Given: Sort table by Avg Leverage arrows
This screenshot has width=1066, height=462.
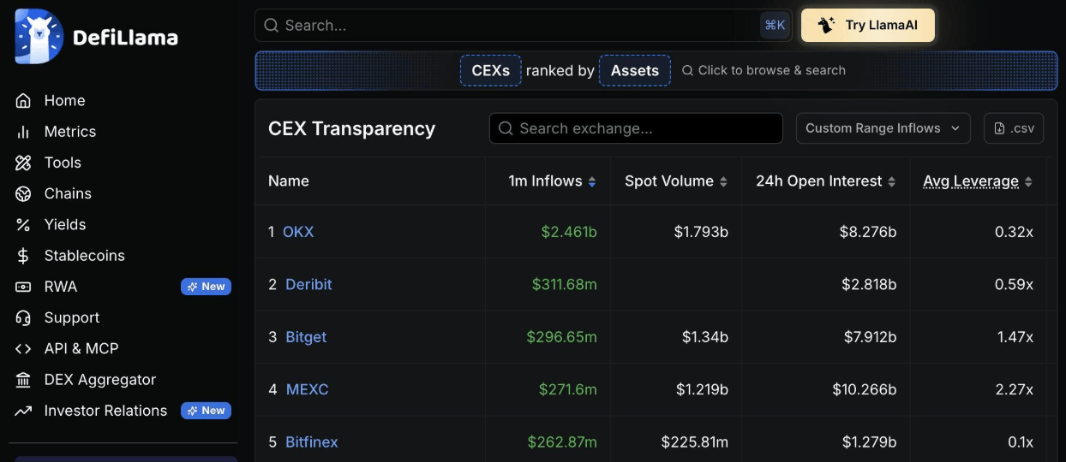Looking at the screenshot, I should pyautogui.click(x=1028, y=181).
